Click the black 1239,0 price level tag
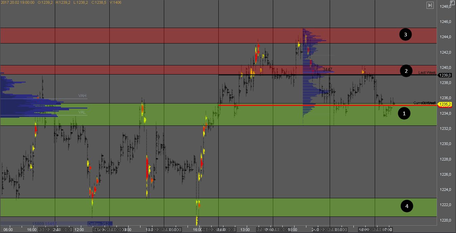This screenshot has width=456, height=233. [445, 75]
